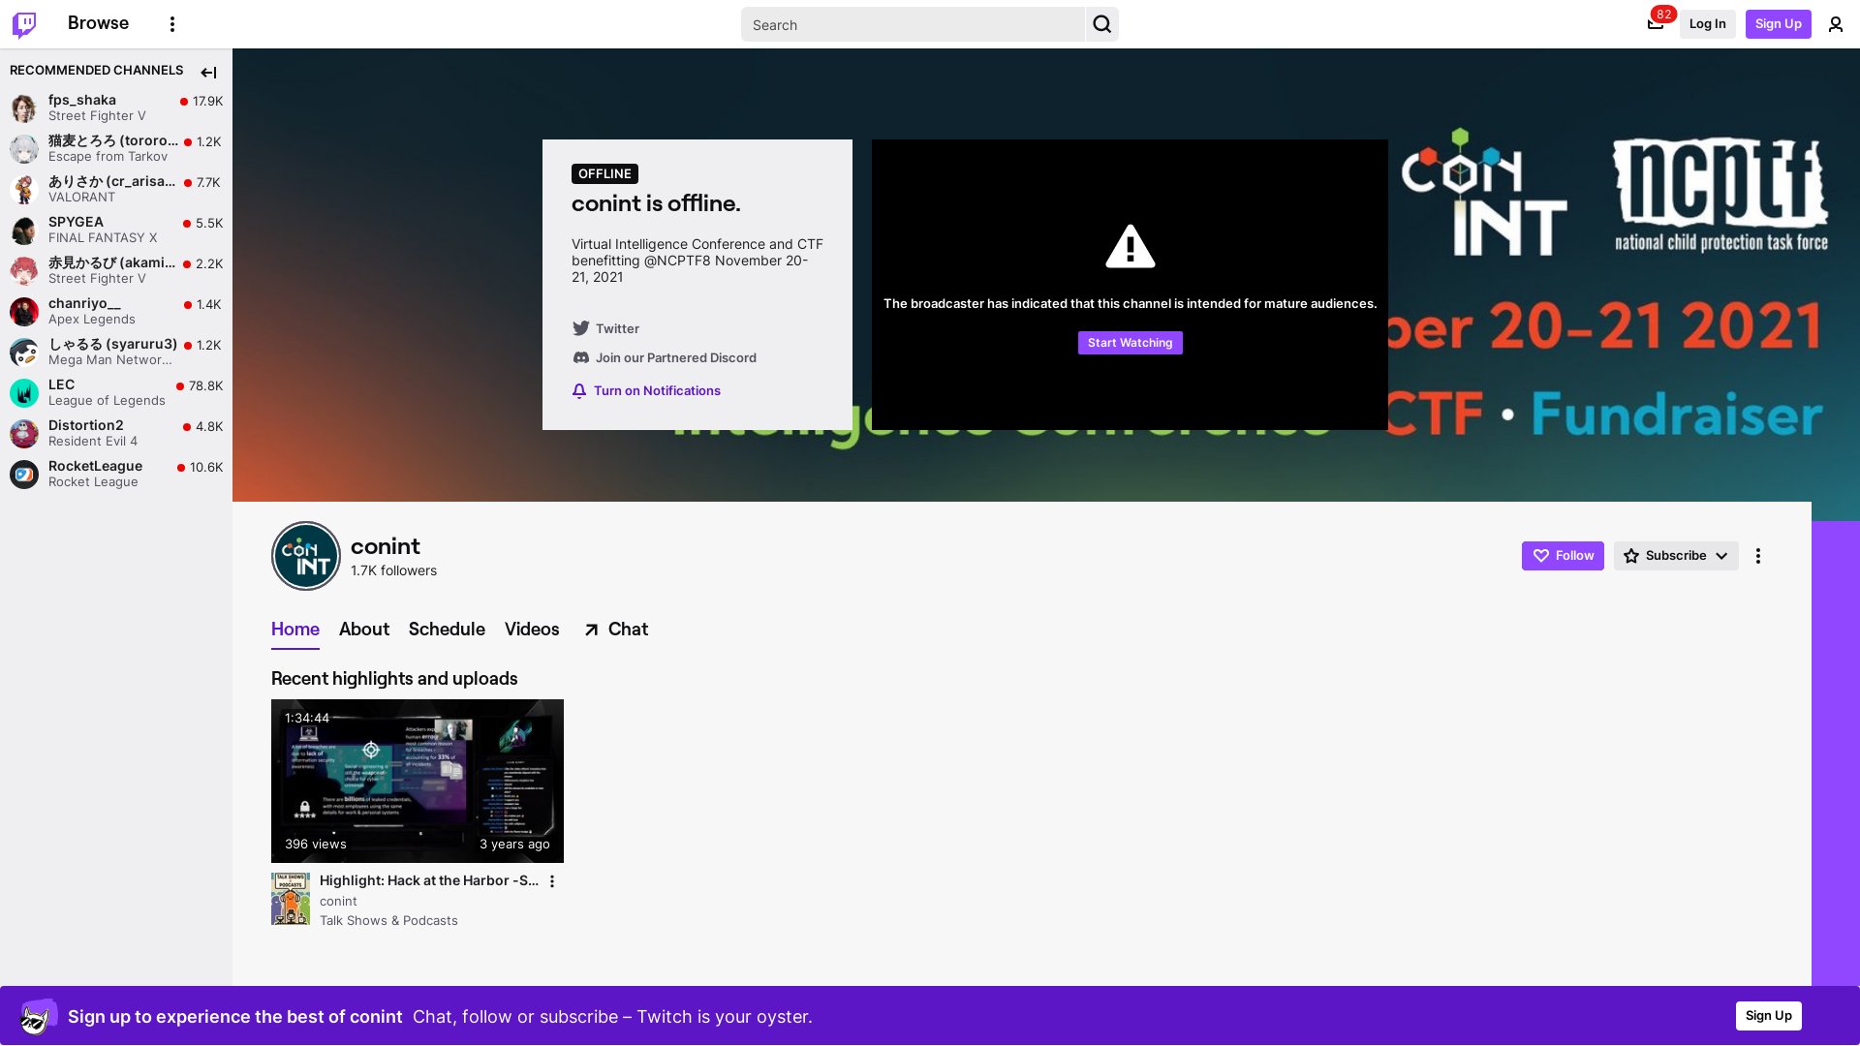Open video options dots for Hack at the Harbor
The width and height of the screenshot is (1860, 1046).
click(552, 881)
